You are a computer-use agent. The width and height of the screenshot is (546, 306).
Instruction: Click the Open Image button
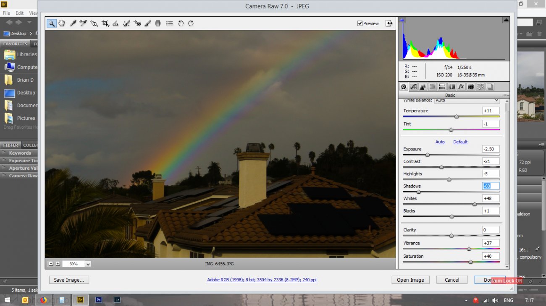pyautogui.click(x=410, y=280)
